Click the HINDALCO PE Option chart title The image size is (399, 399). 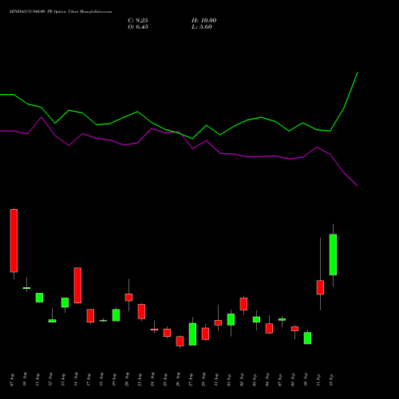coord(61,12)
